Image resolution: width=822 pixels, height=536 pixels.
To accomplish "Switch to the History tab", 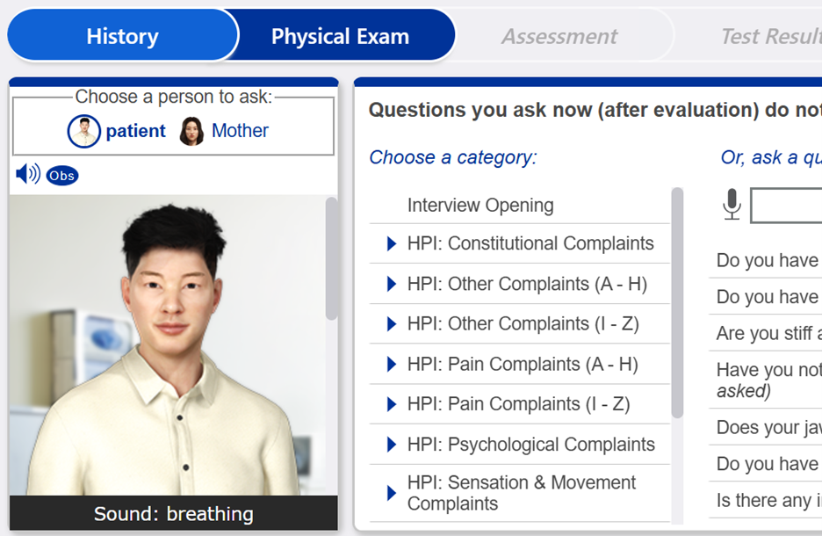I will 122,36.
